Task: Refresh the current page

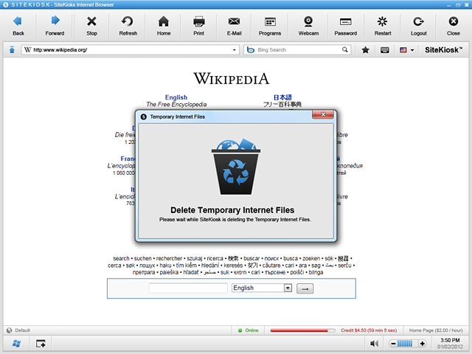Action: 128,26
